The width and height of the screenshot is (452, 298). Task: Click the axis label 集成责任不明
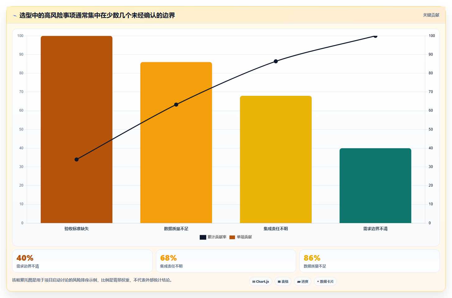pos(276,229)
